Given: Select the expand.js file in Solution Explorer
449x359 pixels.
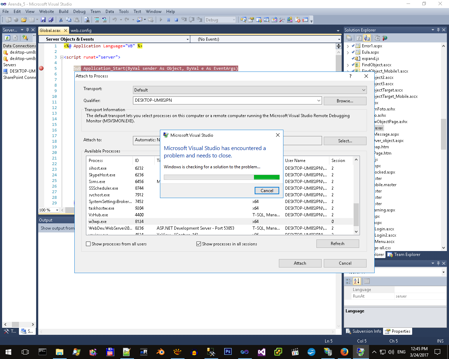Looking at the screenshot, I should tap(370, 59).
